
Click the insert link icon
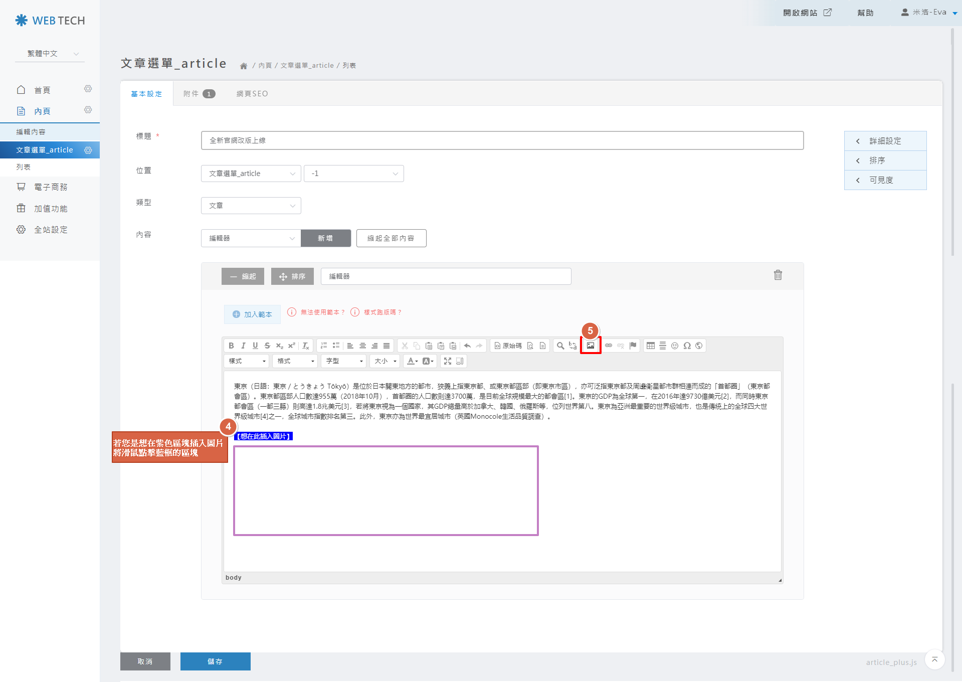[x=609, y=346]
